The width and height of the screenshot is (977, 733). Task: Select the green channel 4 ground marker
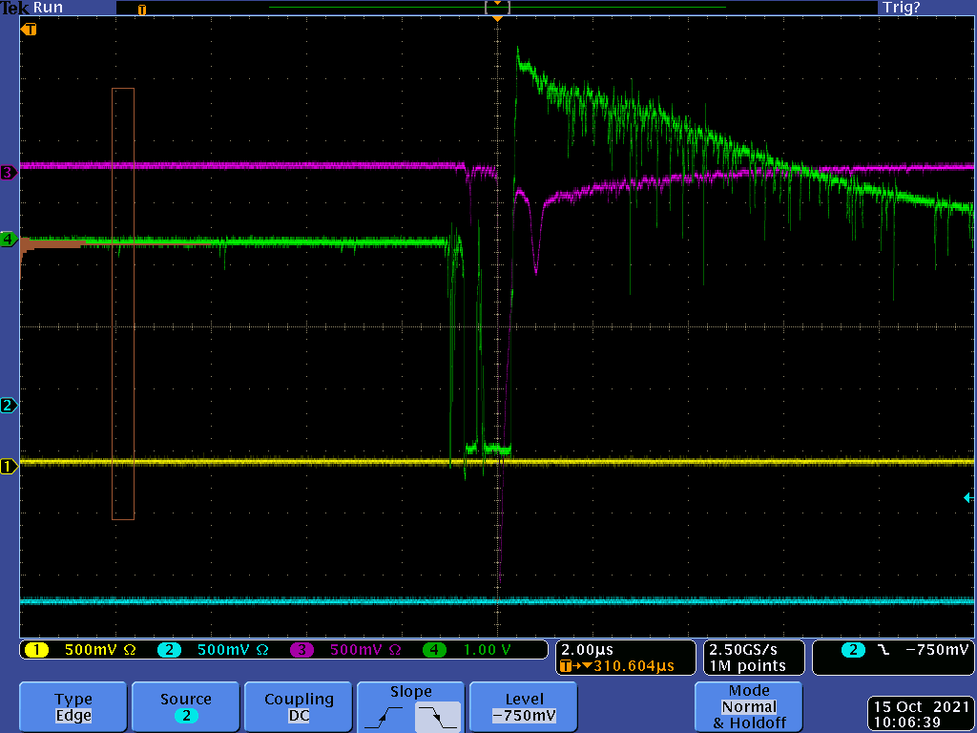9,239
